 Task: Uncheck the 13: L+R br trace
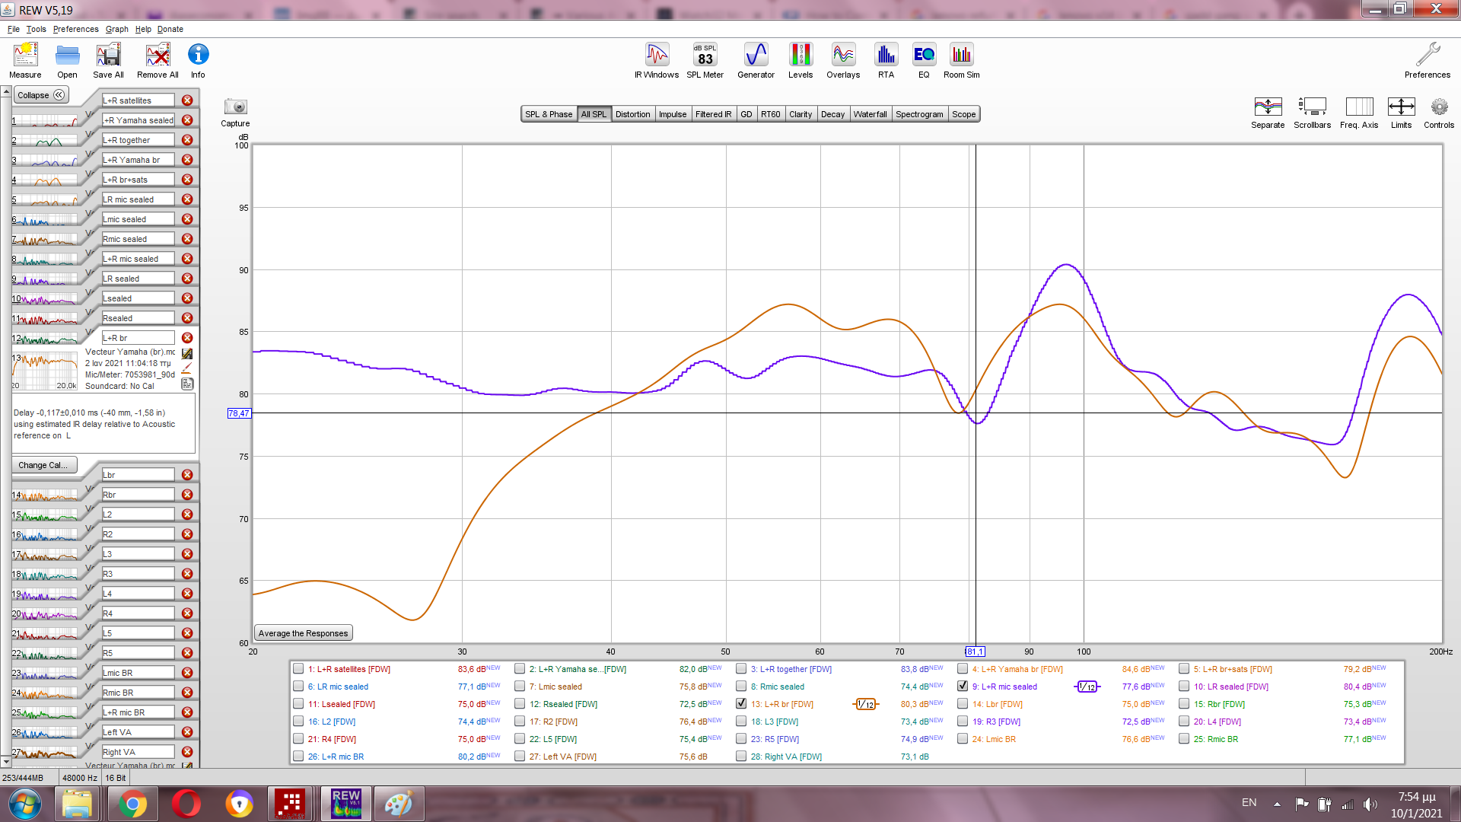[741, 704]
